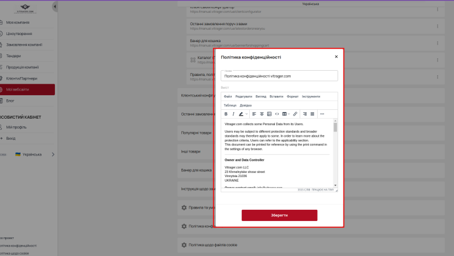Viewport: 454px width, 256px height.
Task: Click the editor scroll up arrow
Action: pos(335,120)
